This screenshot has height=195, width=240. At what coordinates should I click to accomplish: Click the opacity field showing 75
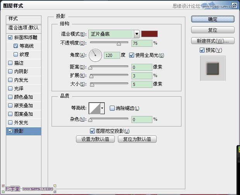pos(142,43)
